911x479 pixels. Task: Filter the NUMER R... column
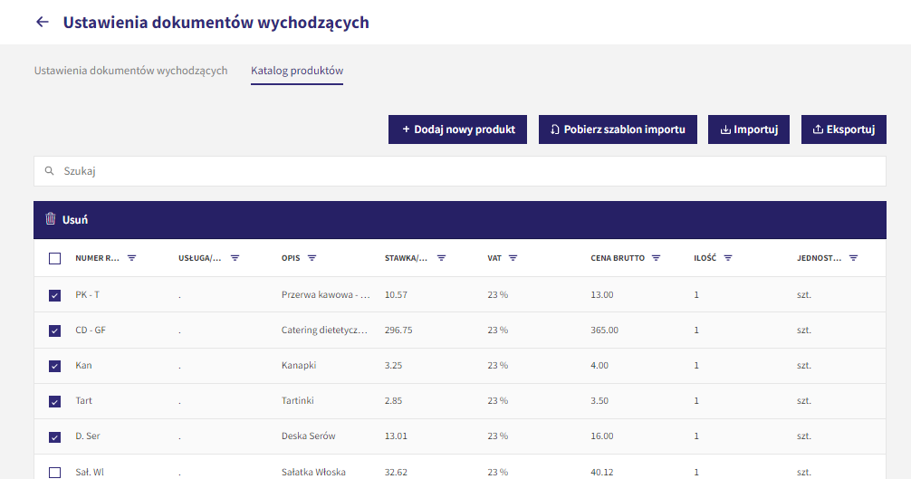pos(132,258)
